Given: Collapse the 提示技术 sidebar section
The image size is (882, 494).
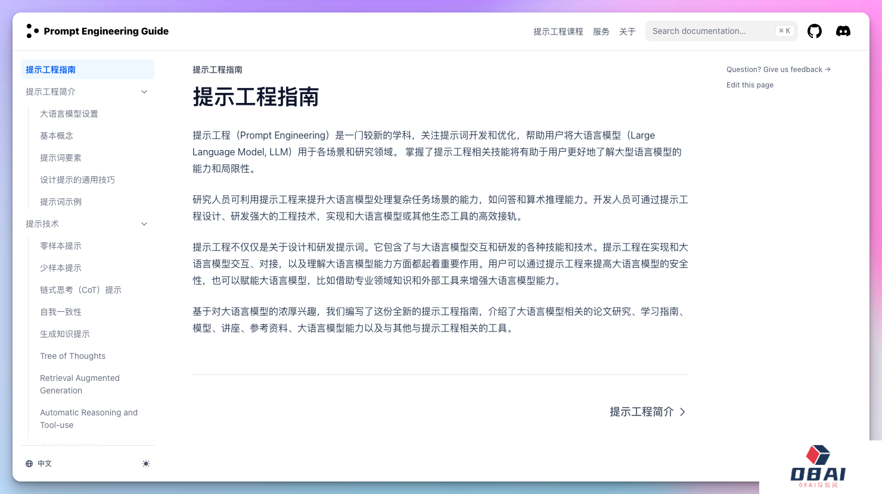Looking at the screenshot, I should click(x=144, y=224).
